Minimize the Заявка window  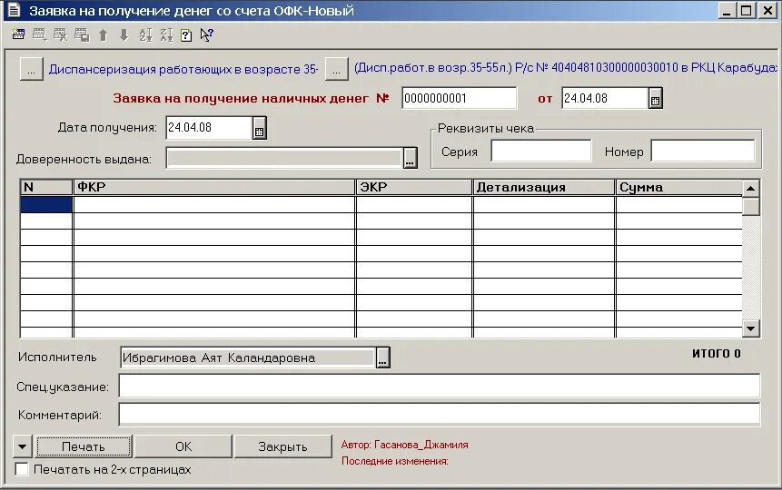tap(727, 11)
